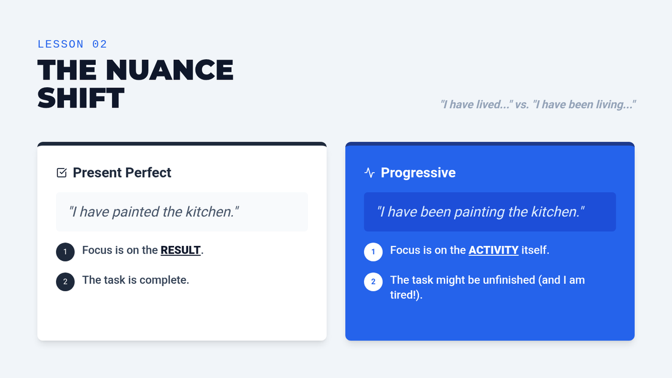Screen dimensions: 672x378
Task: Click the underlined RESULT word
Action: 180,250
